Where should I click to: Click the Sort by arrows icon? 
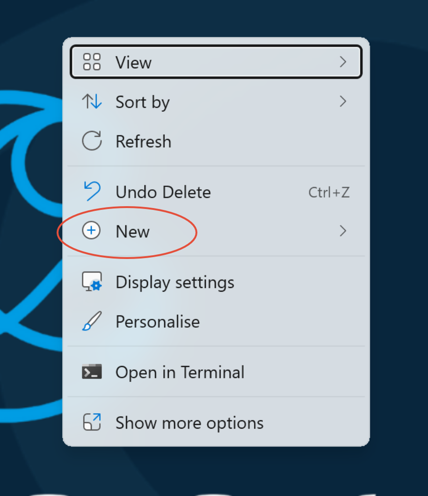coord(92,101)
